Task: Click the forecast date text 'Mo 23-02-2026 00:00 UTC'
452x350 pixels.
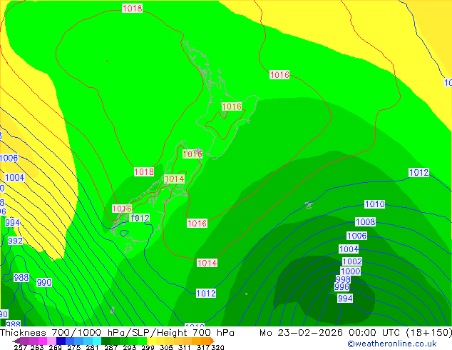Action: (331, 332)
